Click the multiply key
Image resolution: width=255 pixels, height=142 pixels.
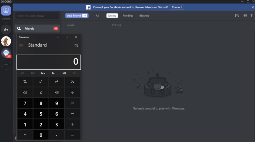click(72, 103)
